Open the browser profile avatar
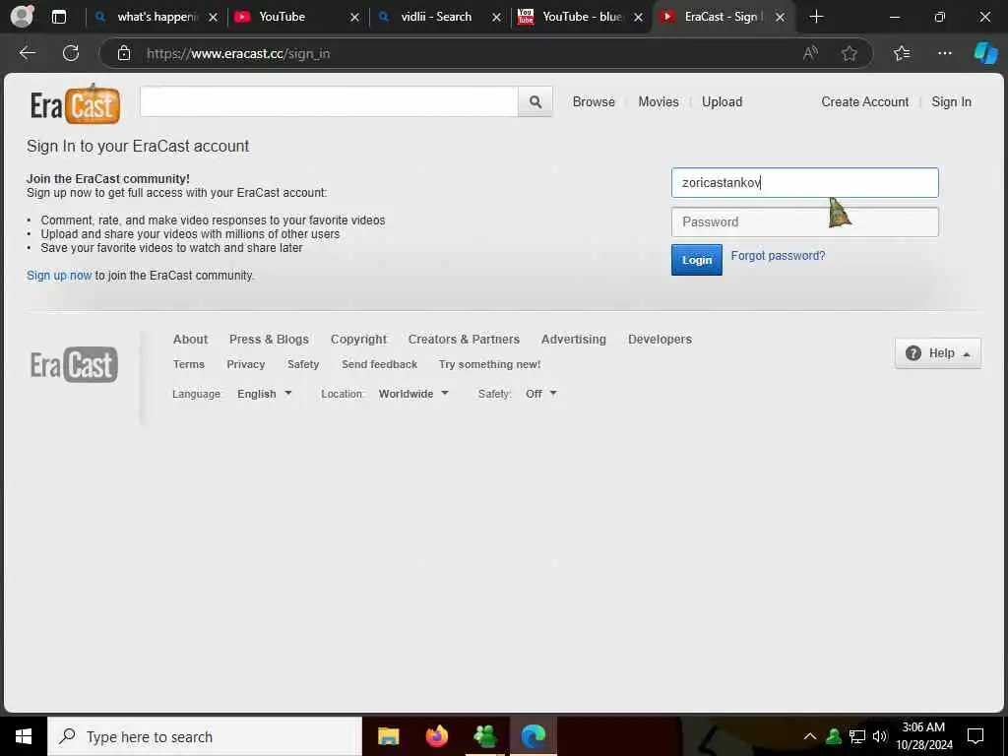Viewport: 1008px width, 756px height. 22,16
